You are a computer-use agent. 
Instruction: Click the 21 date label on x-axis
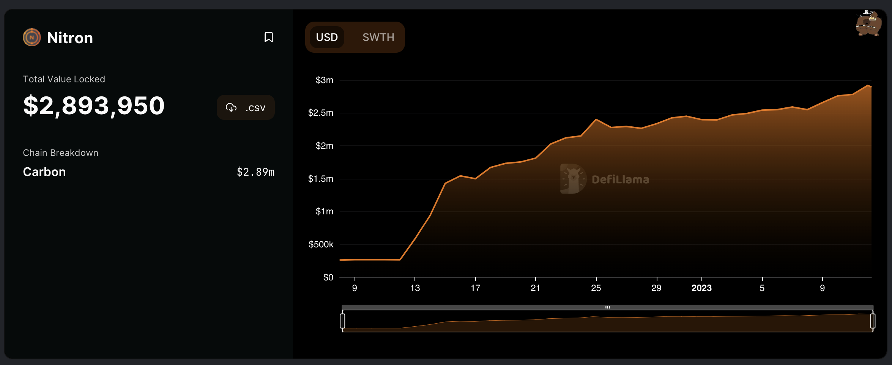[535, 288]
